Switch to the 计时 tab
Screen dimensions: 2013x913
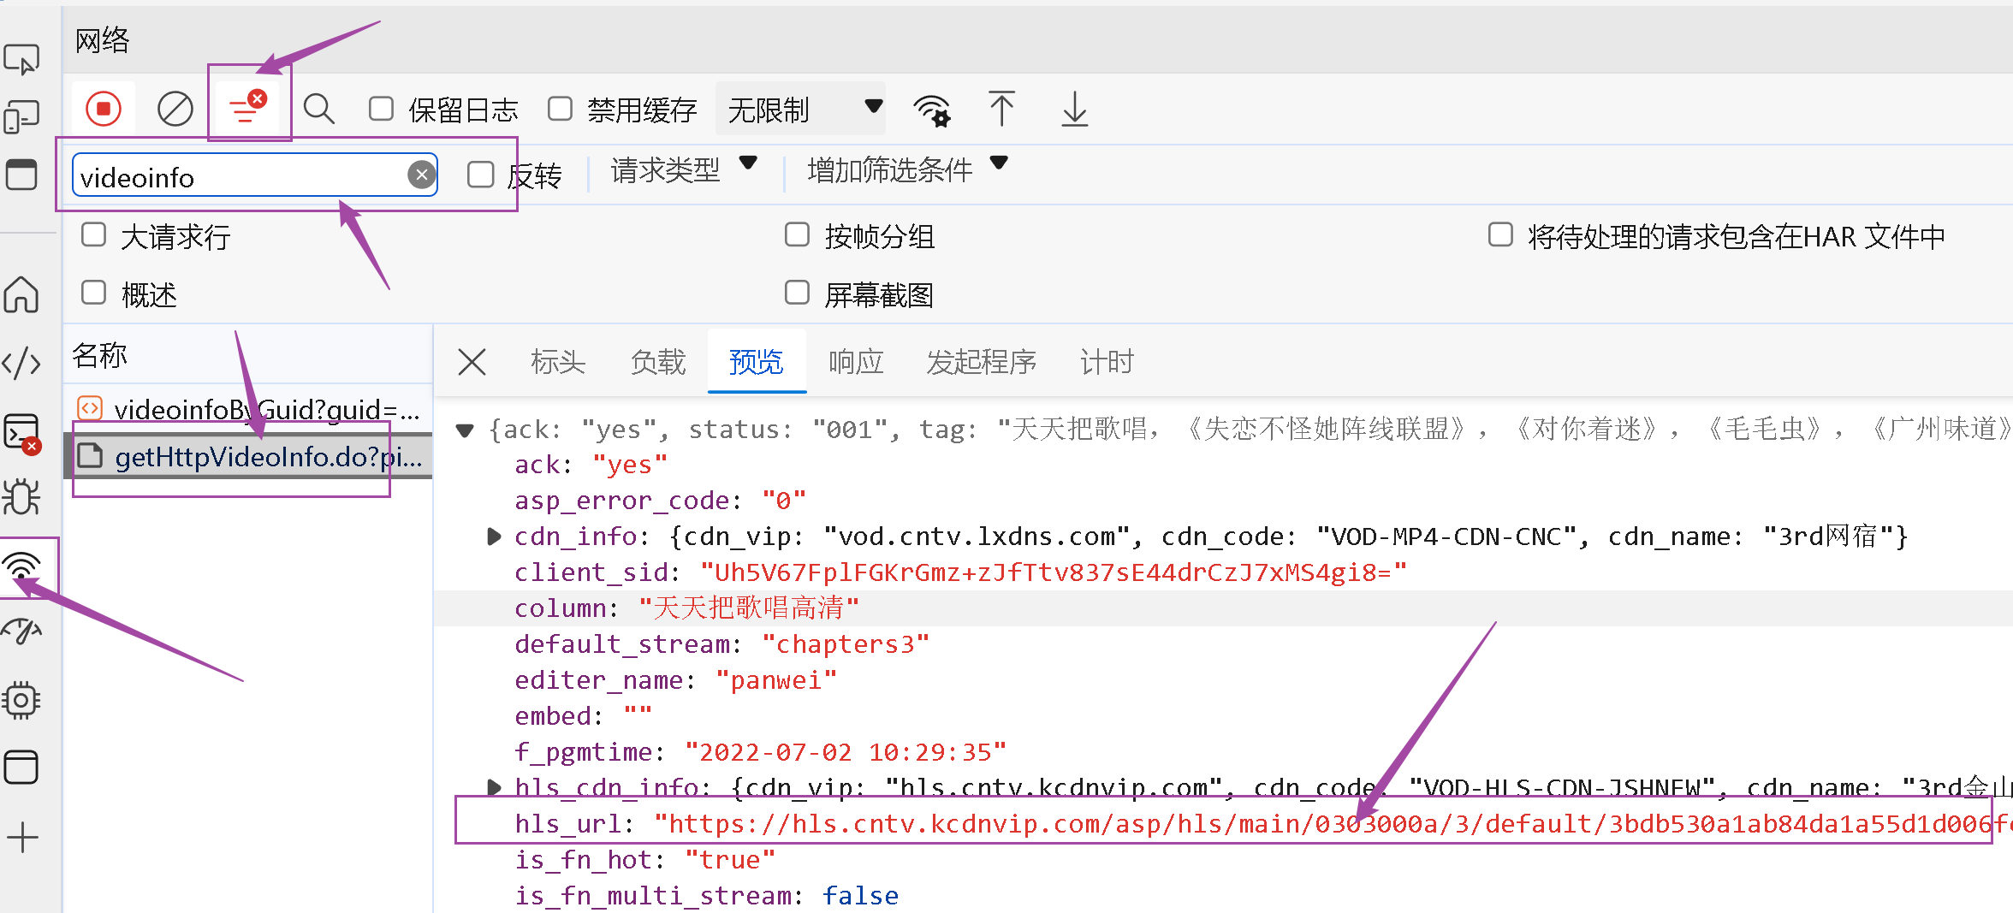[x=1107, y=362]
